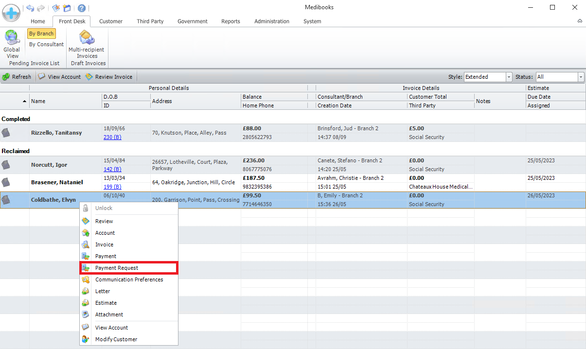Click the Refresh toolbar button

click(17, 77)
